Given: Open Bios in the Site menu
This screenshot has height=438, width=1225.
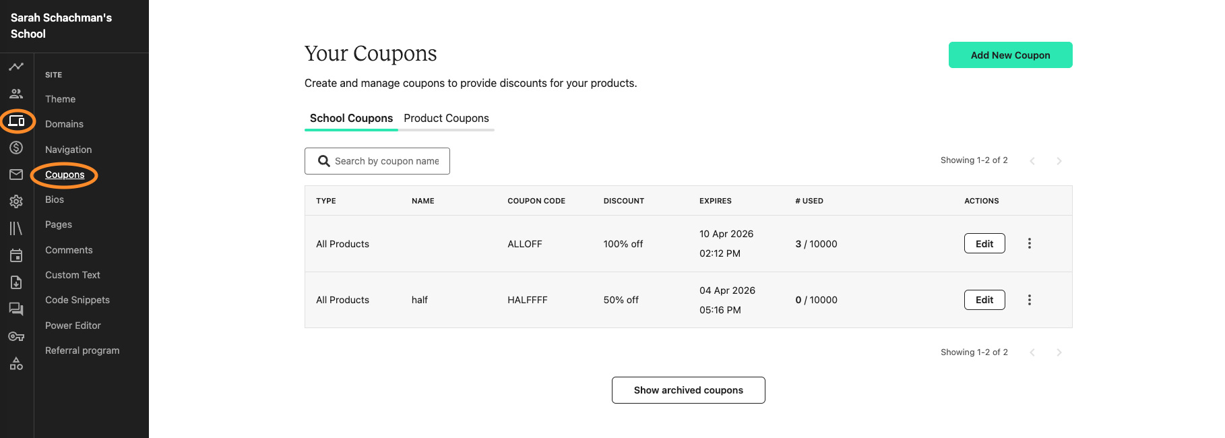Looking at the screenshot, I should pos(55,199).
